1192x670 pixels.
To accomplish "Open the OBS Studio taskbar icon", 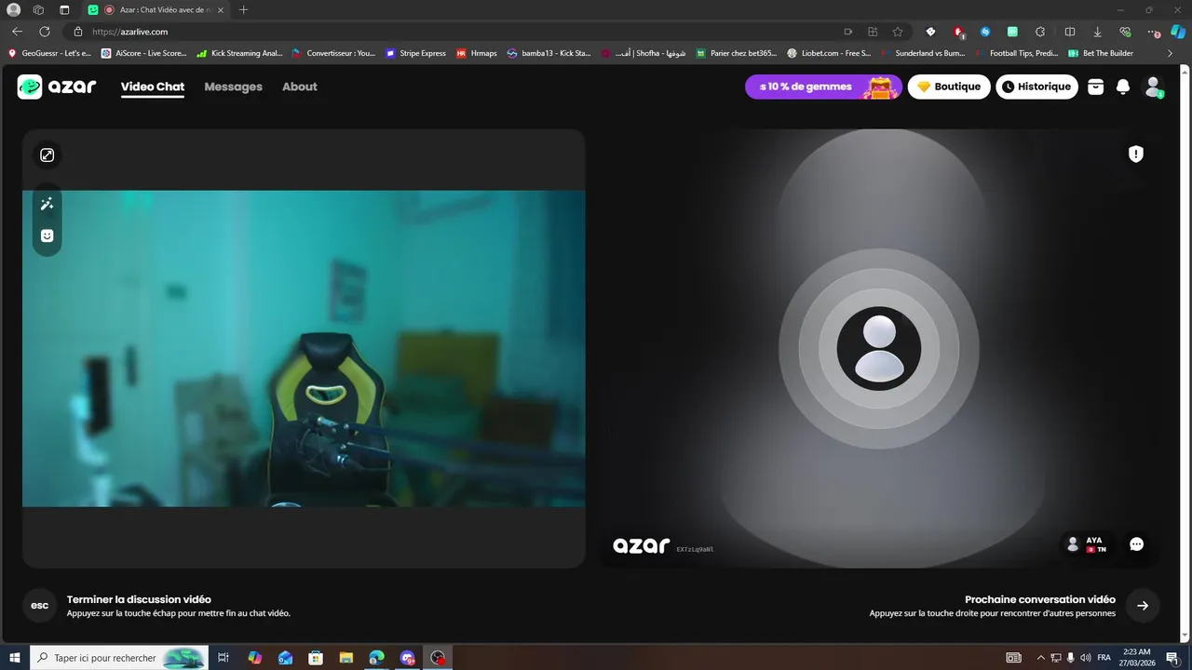I will click(x=438, y=658).
